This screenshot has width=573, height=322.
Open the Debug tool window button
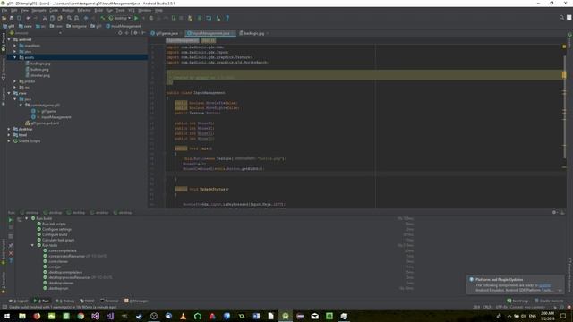point(64,301)
